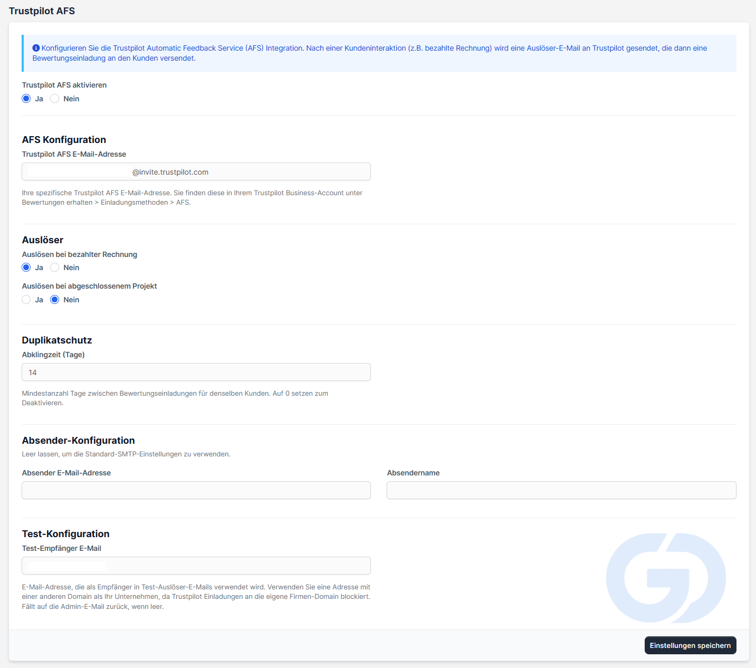Click the 'Konfigurieren Sie die Trustpilot' banner text

point(370,53)
